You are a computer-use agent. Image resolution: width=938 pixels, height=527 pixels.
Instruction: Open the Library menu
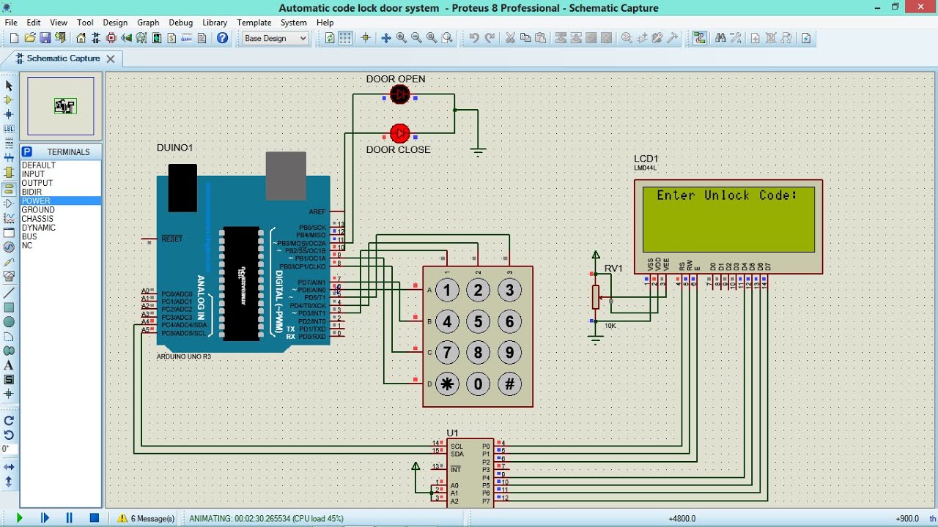point(215,23)
